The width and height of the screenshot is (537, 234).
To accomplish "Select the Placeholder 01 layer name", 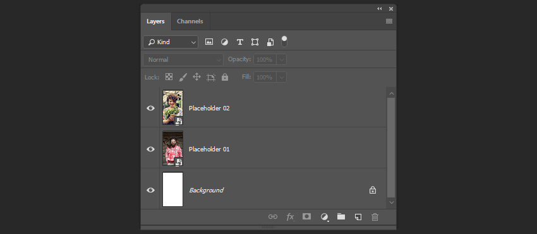I will point(209,149).
